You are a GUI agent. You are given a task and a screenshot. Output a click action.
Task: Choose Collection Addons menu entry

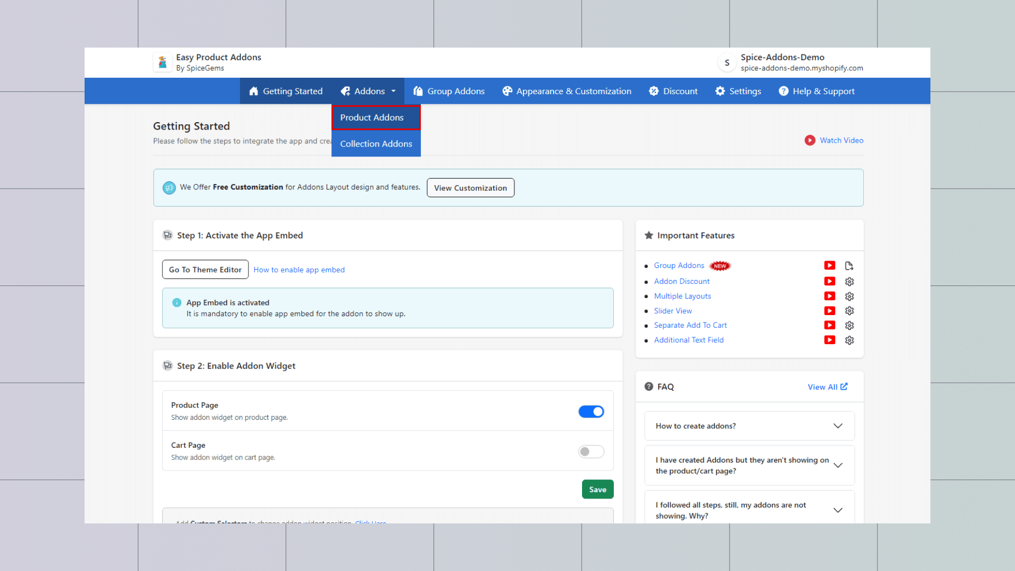pos(375,144)
